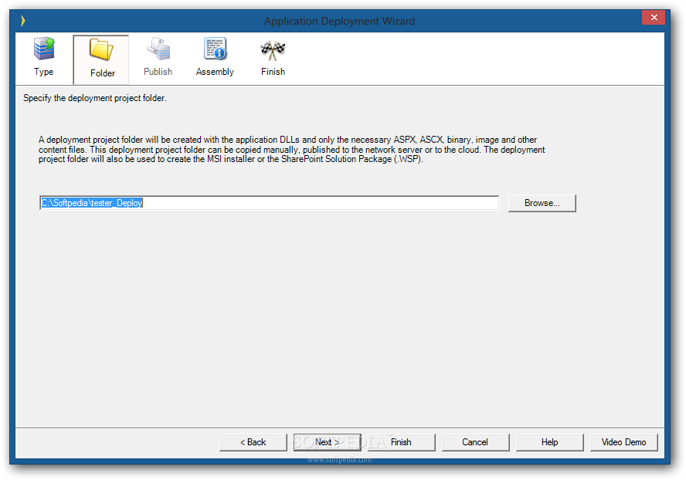The image size is (686, 480).
Task: Select the Type step icon
Action: pos(44,49)
